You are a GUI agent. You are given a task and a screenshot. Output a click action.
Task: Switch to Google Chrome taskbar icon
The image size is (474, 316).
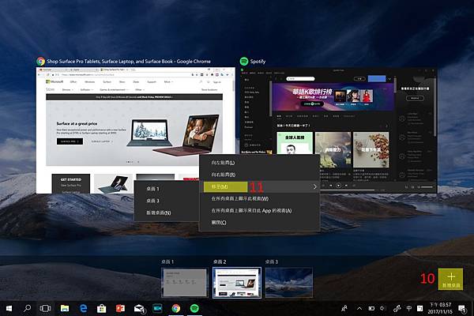point(176,308)
